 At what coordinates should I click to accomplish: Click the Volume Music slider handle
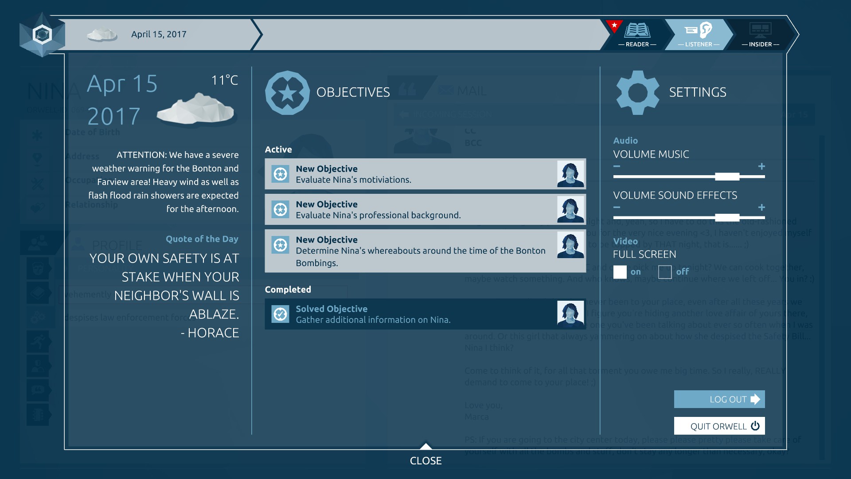pos(727,177)
